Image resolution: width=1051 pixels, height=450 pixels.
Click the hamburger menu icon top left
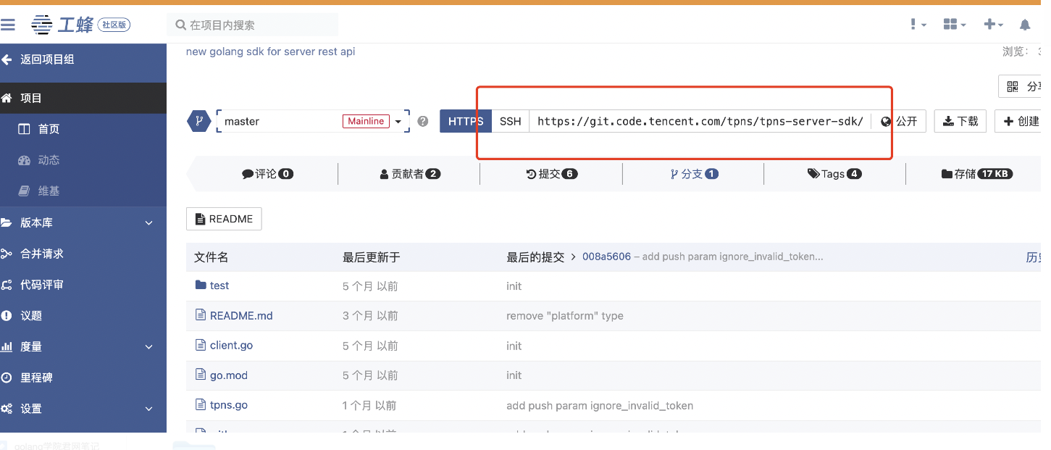tap(9, 25)
